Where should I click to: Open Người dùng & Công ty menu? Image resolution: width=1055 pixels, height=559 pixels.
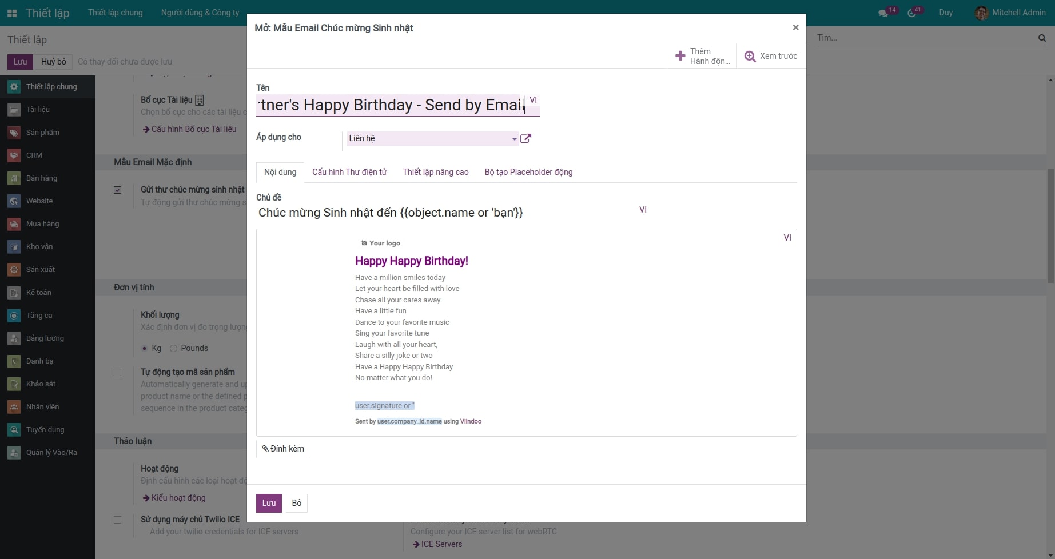(x=200, y=12)
